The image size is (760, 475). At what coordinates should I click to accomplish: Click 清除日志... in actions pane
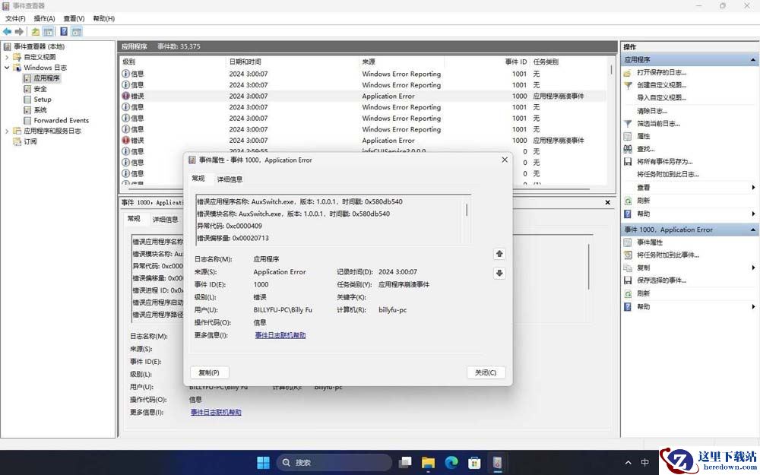tap(652, 111)
